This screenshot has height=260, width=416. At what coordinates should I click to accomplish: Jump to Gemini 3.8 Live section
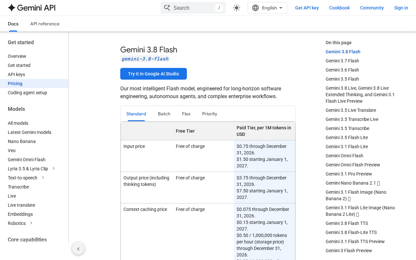360,95
